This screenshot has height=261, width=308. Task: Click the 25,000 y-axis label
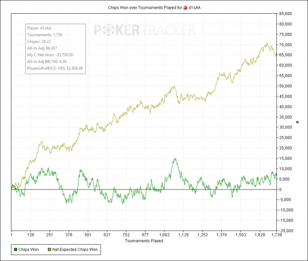[286, 138]
